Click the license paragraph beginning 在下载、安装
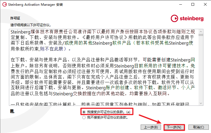This screenshot has width=211, height=133. click(103, 77)
